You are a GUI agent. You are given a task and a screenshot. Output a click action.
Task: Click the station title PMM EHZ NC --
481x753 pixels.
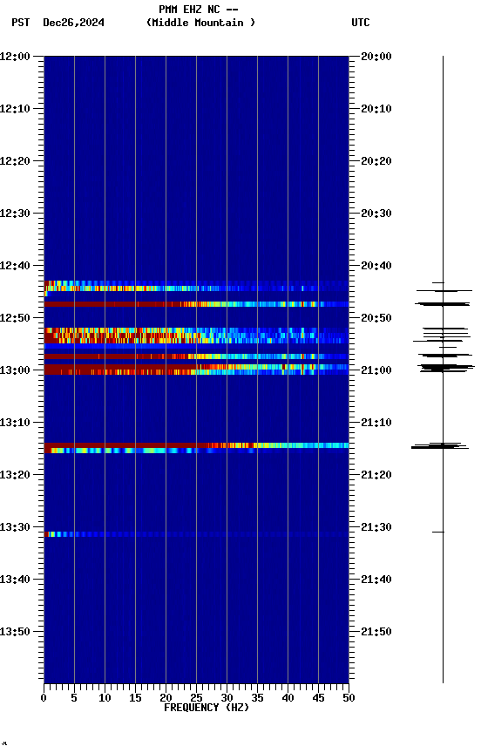pyautogui.click(x=199, y=10)
